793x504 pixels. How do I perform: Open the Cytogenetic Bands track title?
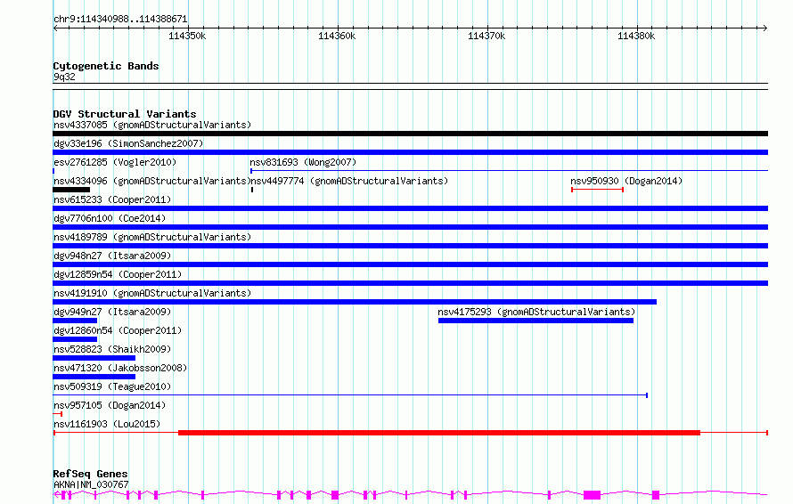point(105,66)
